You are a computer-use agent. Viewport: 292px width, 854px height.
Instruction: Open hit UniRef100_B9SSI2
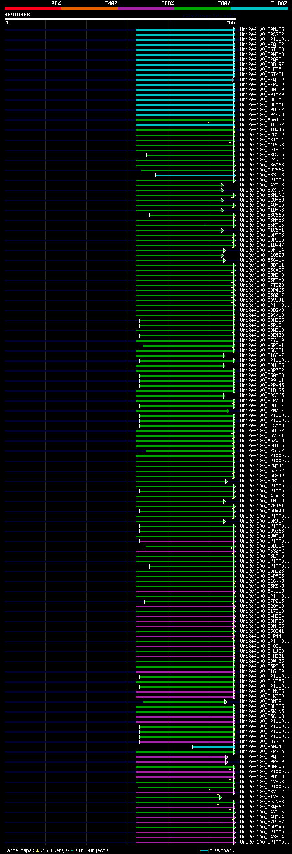[x=262, y=34]
